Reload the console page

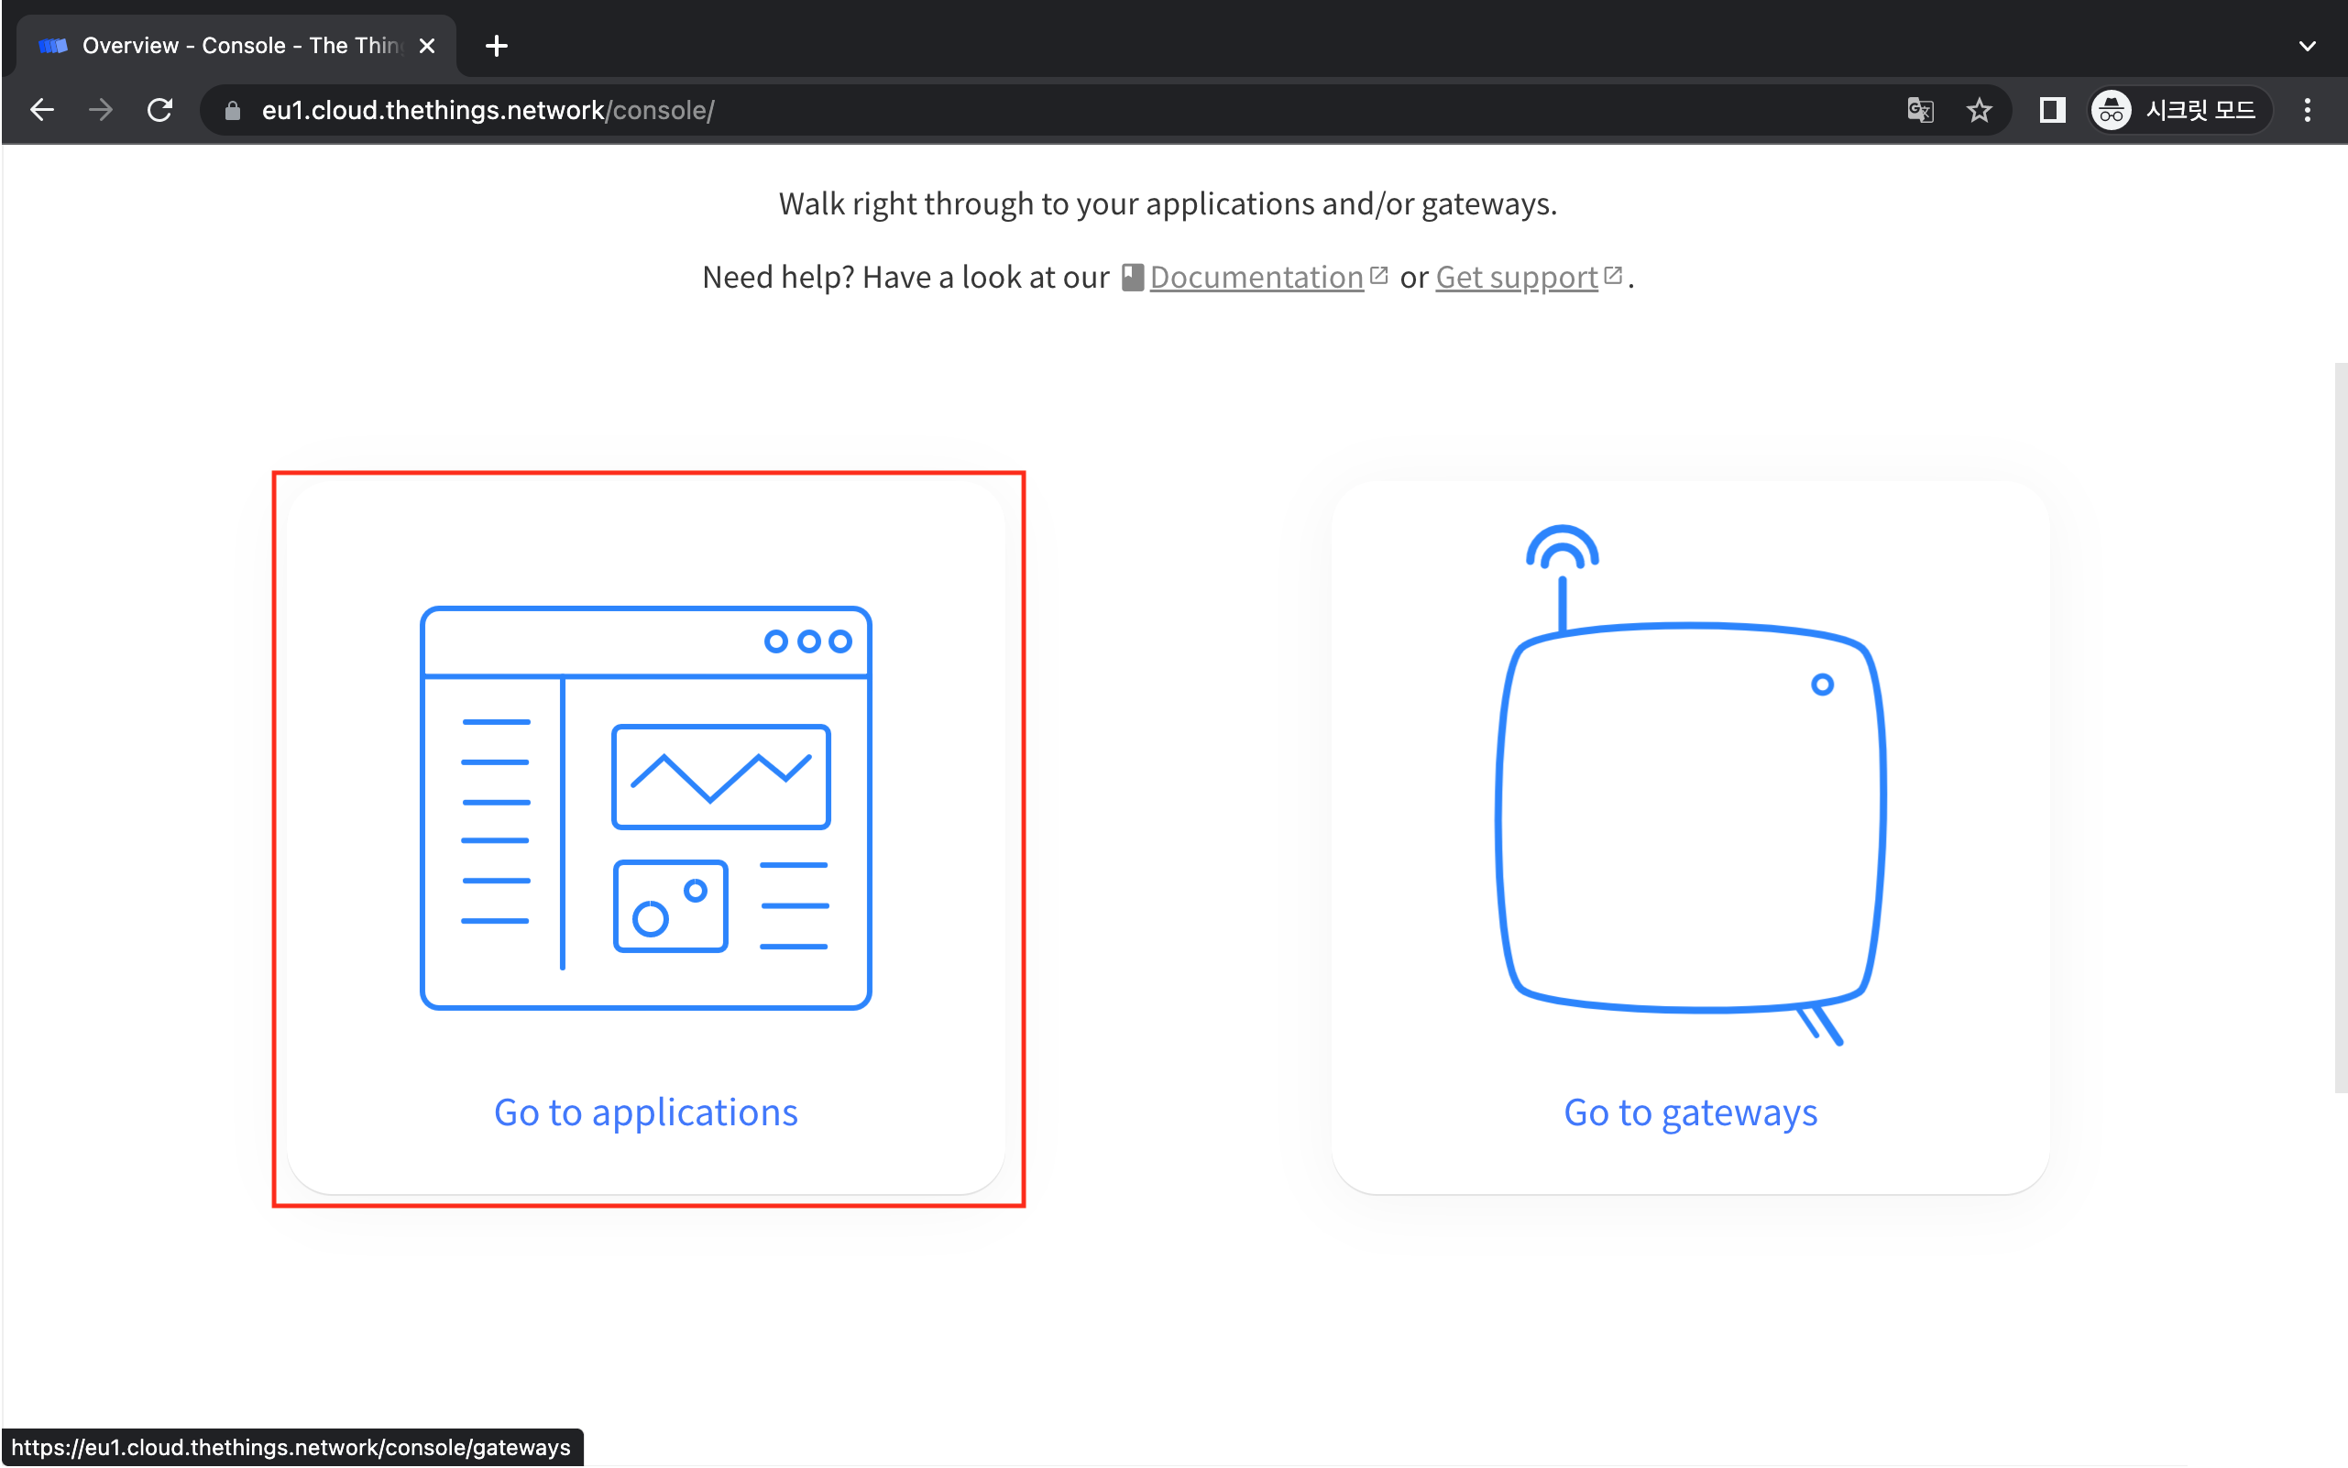coord(160,110)
